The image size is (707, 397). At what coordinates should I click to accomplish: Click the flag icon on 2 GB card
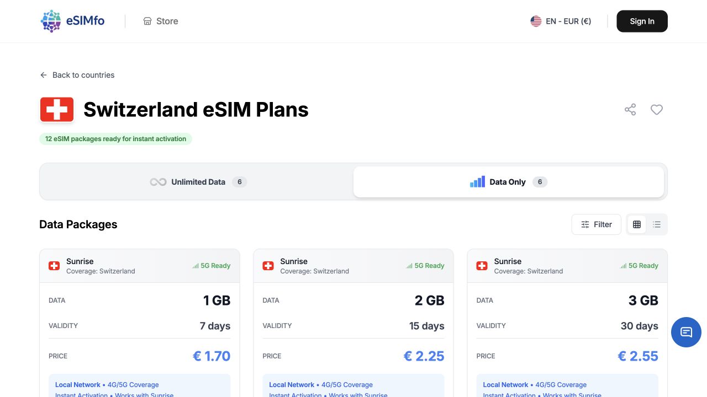[268, 266]
